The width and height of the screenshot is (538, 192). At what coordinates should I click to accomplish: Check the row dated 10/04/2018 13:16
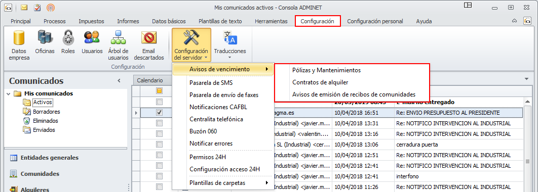coord(159,133)
